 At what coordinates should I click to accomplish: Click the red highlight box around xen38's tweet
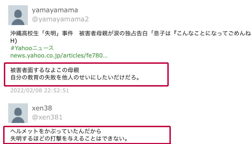coord(87,135)
